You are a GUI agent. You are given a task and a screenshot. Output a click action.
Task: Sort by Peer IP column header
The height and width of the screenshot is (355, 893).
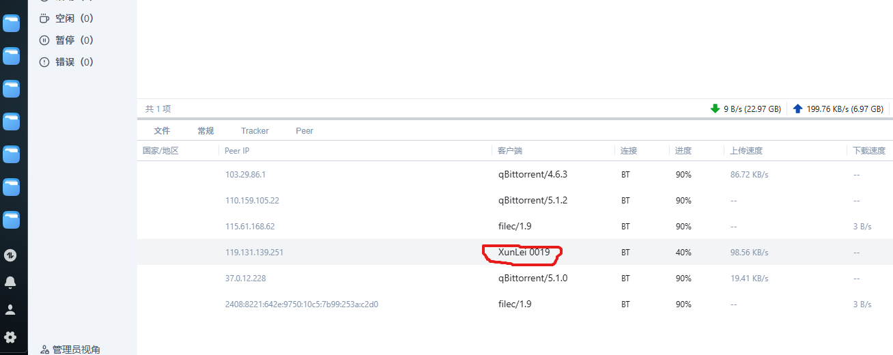238,150
